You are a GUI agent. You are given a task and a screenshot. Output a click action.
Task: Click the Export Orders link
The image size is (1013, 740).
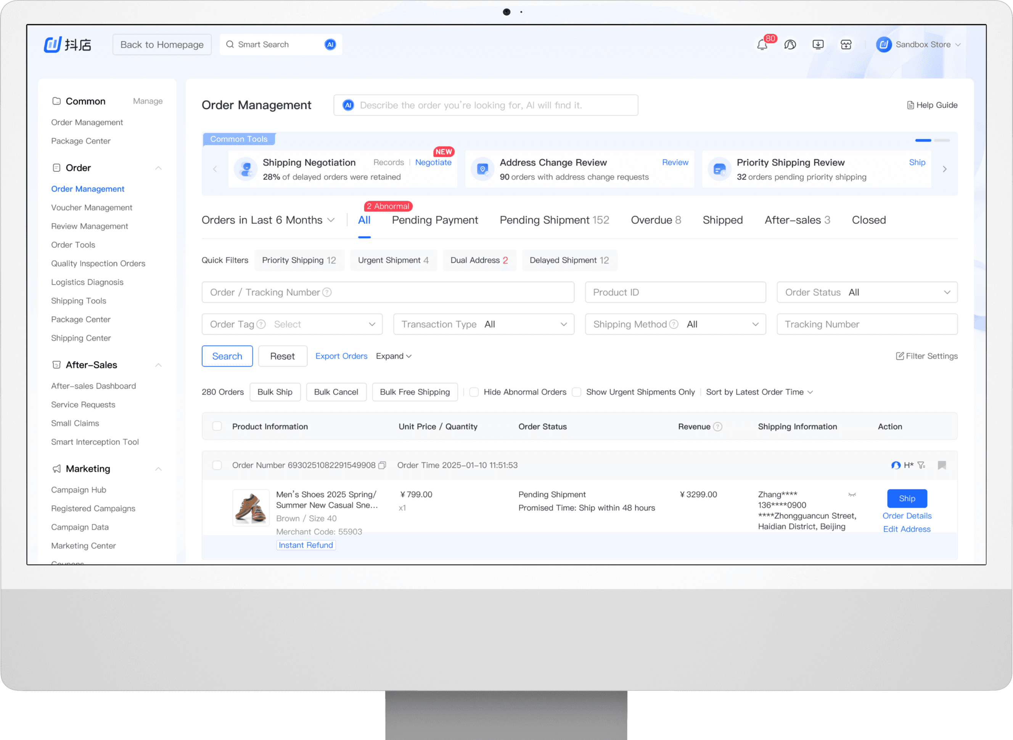point(341,356)
